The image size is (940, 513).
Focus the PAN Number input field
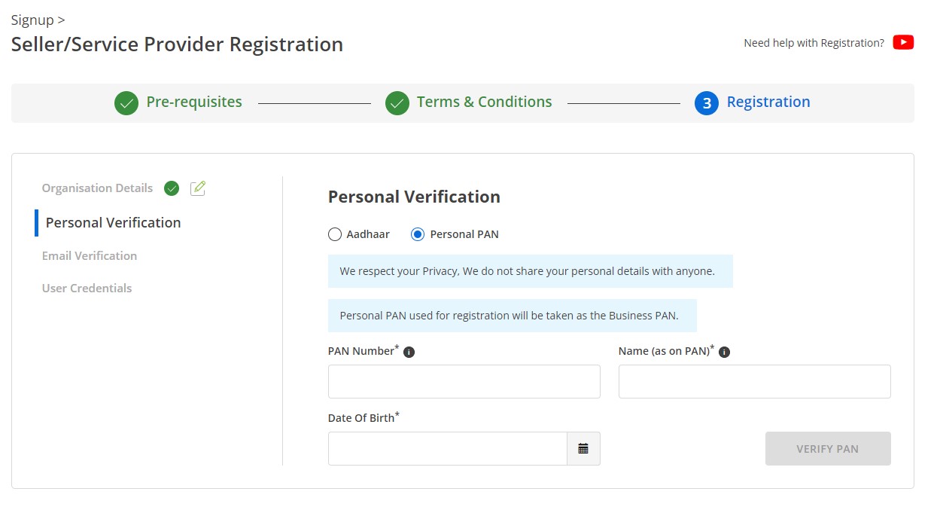[464, 381]
